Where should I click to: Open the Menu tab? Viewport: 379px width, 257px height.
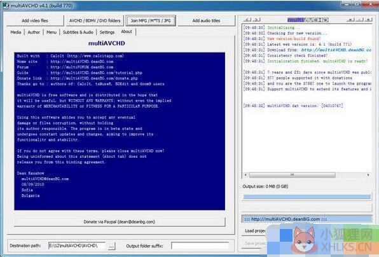(52, 32)
